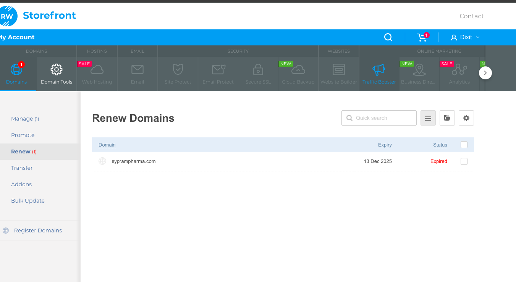The image size is (516, 282).
Task: Open the search magnifier icon in header
Action: coord(388,37)
